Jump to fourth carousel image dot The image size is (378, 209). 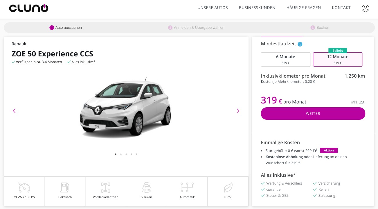132,154
